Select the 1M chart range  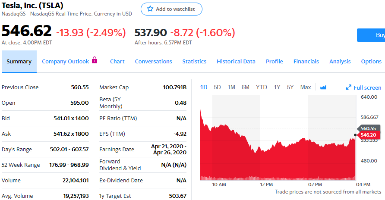(x=231, y=87)
